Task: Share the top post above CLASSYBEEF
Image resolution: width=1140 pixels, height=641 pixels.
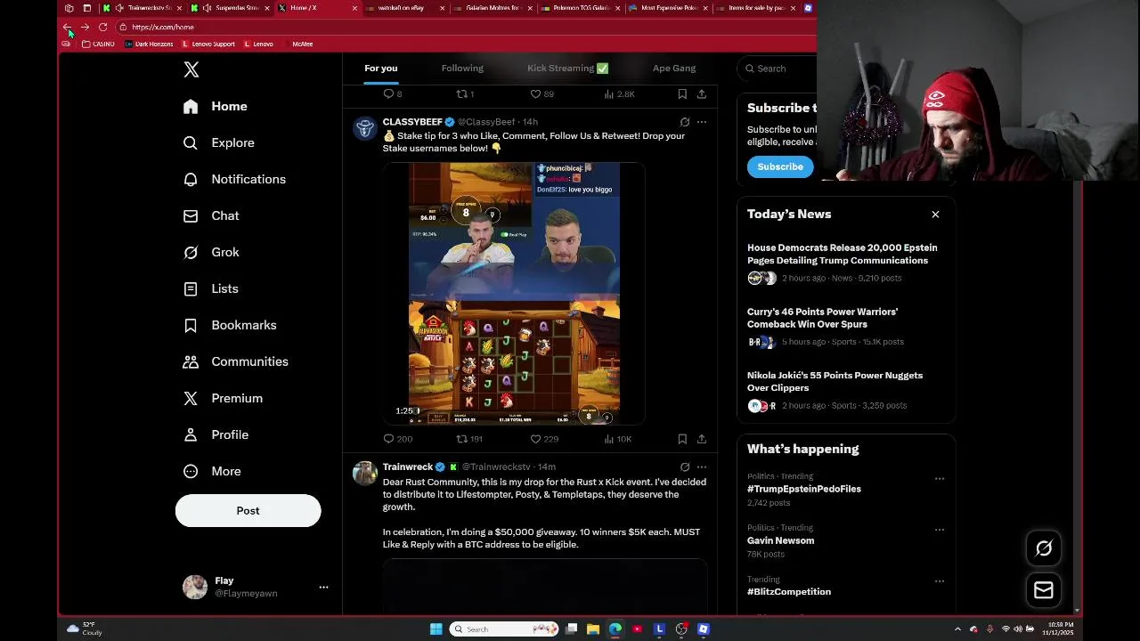Action: pos(702,93)
